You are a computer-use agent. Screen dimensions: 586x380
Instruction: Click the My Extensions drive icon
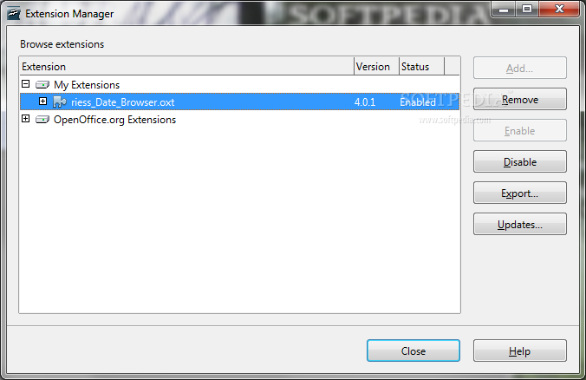(x=42, y=85)
